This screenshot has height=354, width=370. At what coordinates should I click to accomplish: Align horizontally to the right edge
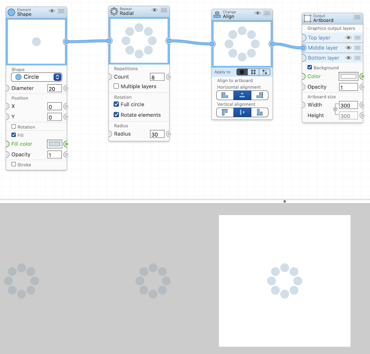259,95
